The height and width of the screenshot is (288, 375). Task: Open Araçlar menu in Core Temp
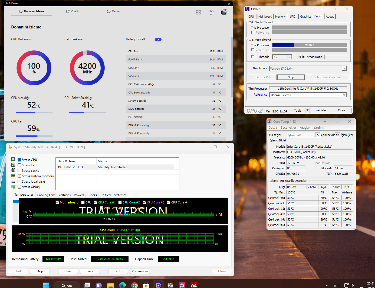tap(305, 128)
